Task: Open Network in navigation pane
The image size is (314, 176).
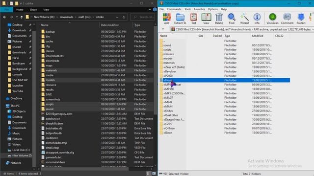Action: coord(13,163)
